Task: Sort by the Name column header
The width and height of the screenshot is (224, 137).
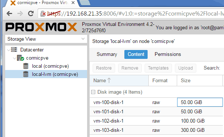Action: (x=119, y=81)
